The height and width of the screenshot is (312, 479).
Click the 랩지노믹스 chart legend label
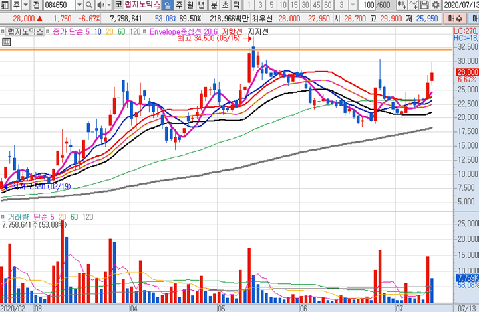tap(25, 32)
